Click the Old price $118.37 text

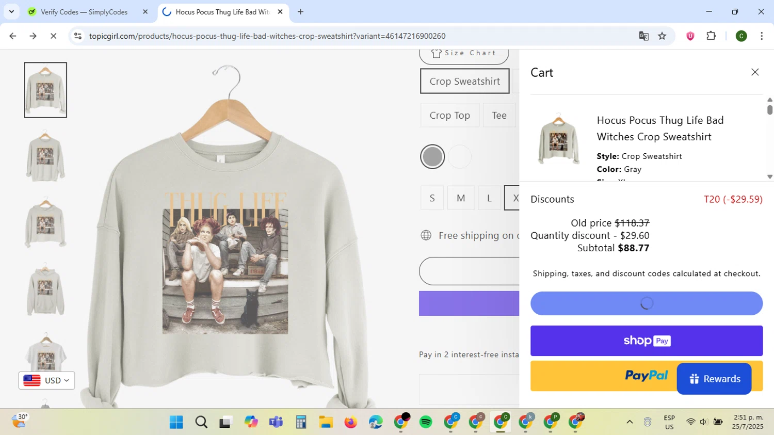[610, 223]
